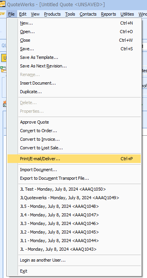Open recent quote JLQuotewerks AAAQ1049
The width and height of the screenshot is (147, 278).
pos(74,198)
